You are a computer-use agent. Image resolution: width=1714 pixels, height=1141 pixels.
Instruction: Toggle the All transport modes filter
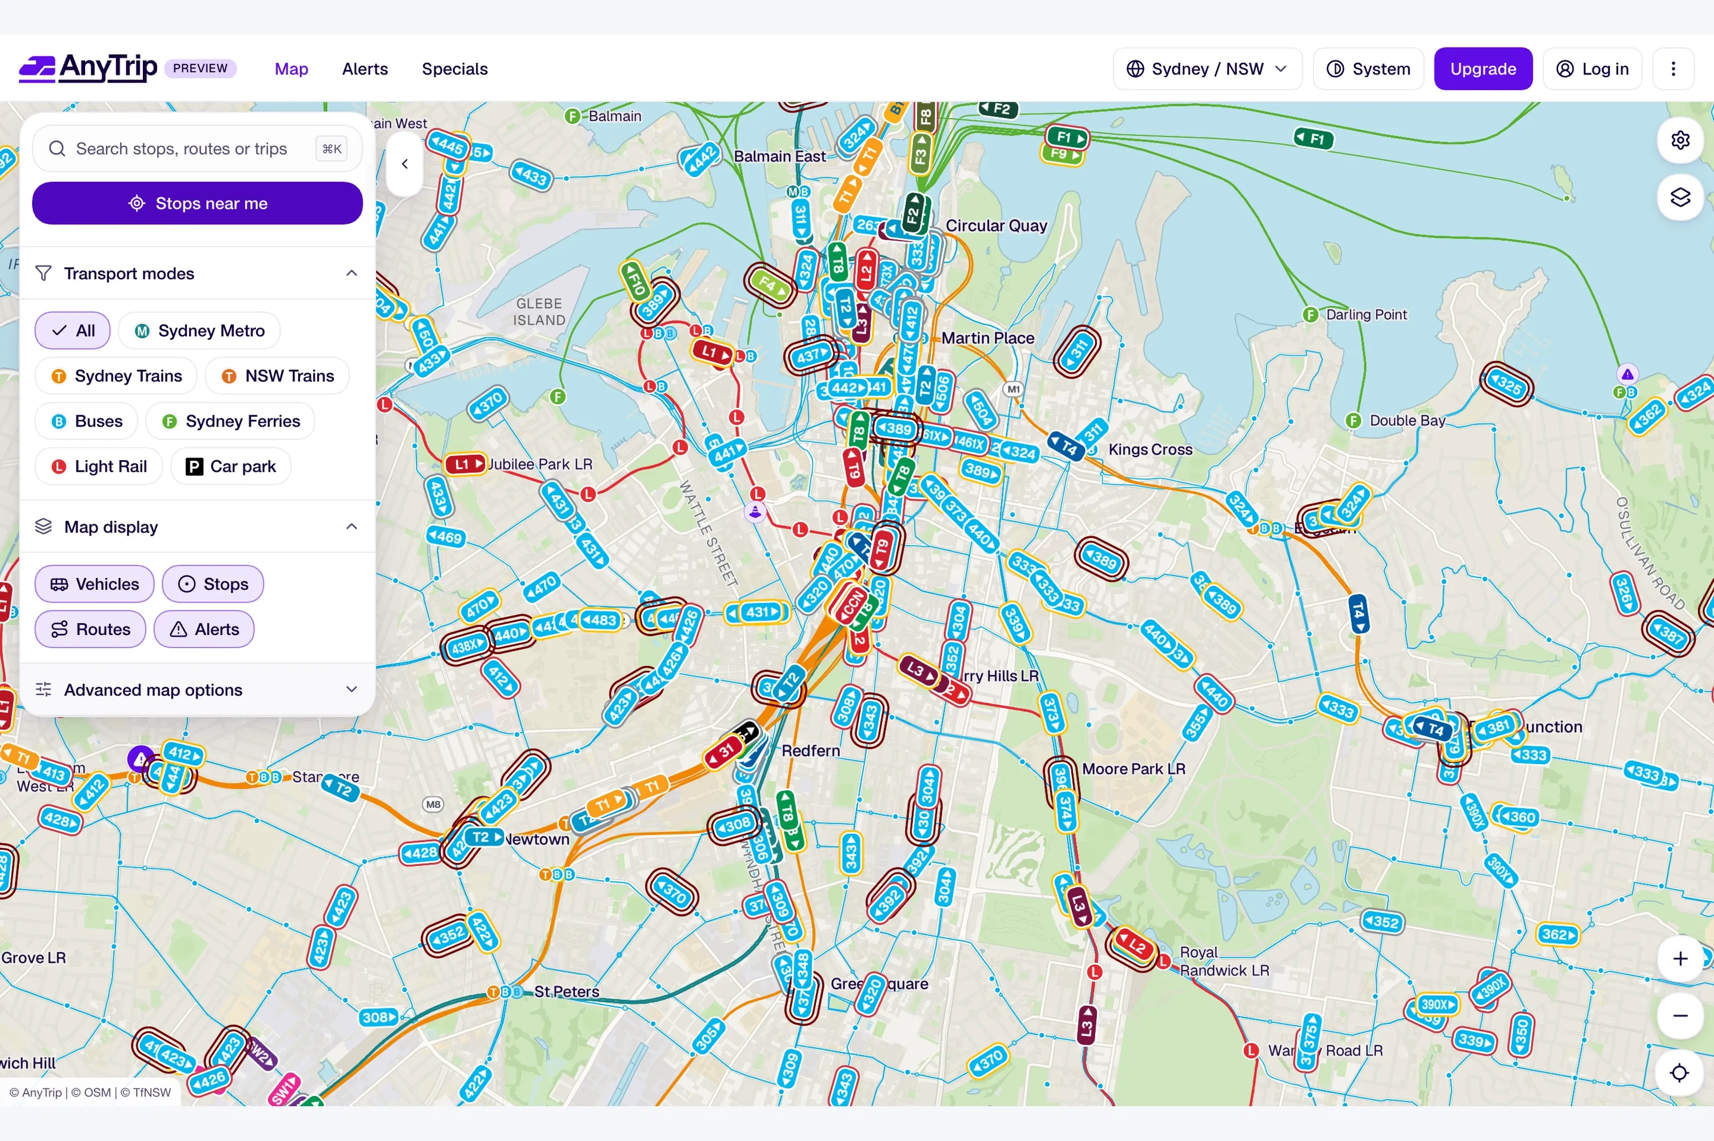tap(73, 331)
